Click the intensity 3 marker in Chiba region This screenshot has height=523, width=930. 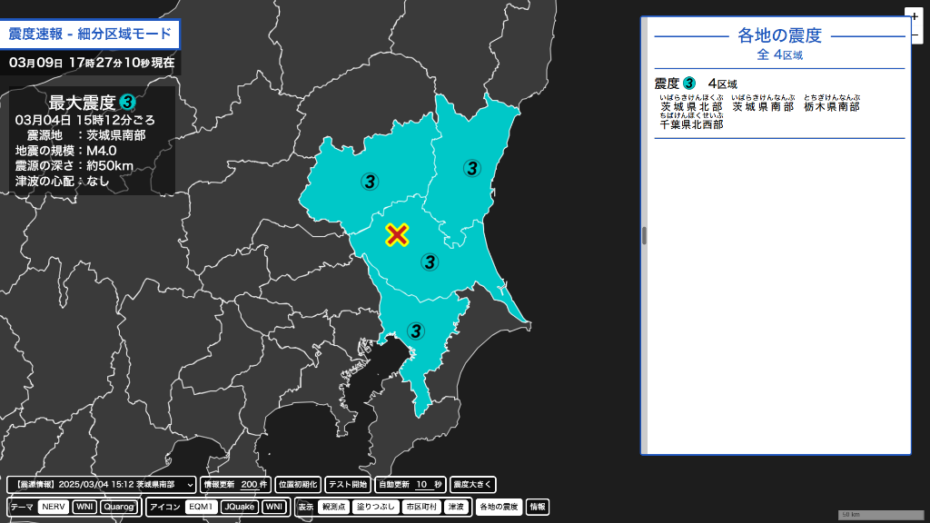pyautogui.click(x=416, y=331)
